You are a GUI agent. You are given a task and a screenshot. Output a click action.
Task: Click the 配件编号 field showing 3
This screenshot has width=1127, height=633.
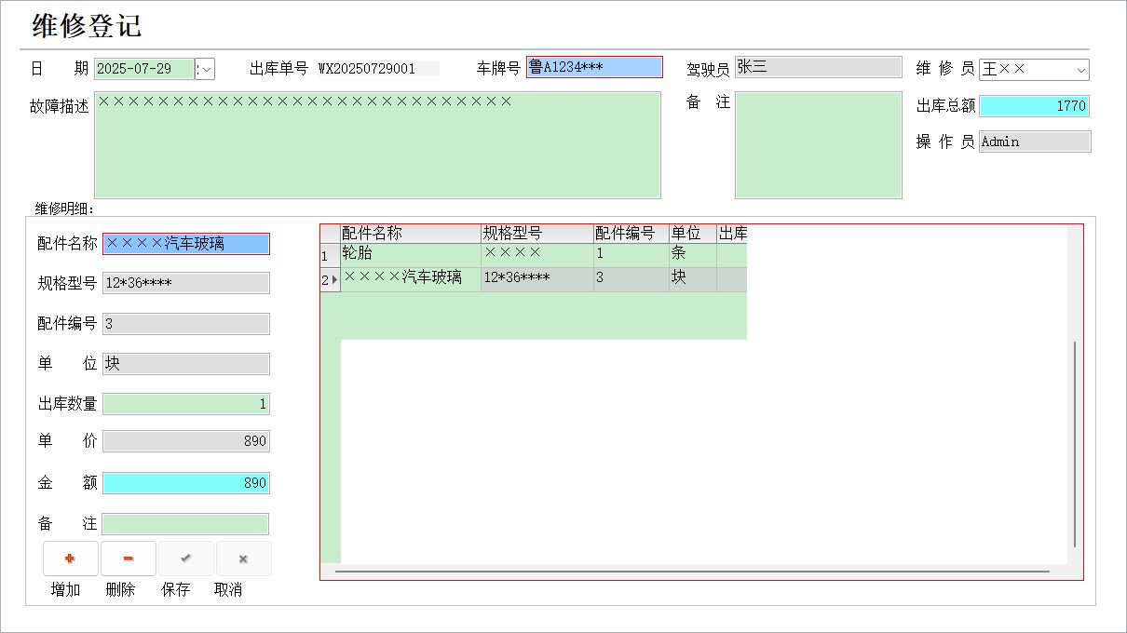pos(186,324)
